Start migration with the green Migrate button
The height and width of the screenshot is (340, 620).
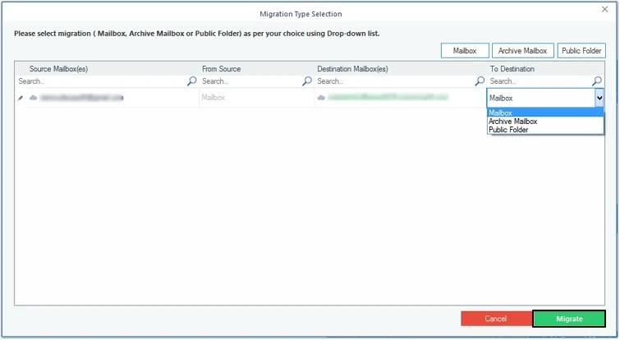569,319
